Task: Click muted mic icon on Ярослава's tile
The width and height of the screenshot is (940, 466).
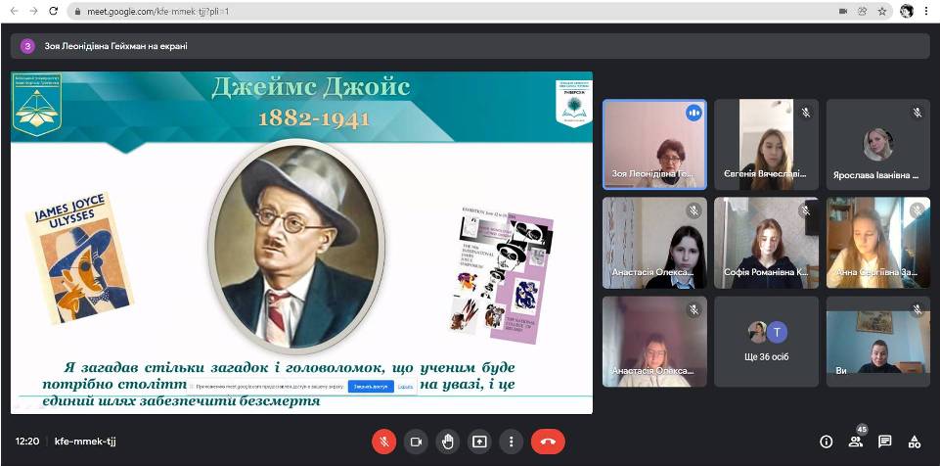Action: [918, 113]
